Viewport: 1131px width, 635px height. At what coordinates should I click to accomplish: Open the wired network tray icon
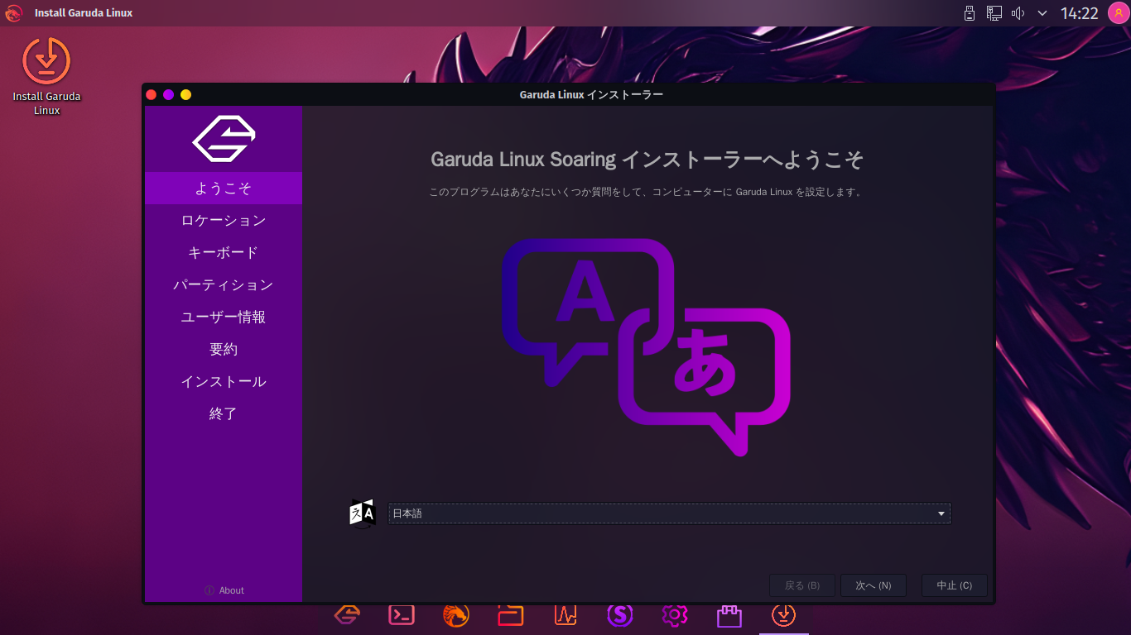pyautogui.click(x=994, y=13)
